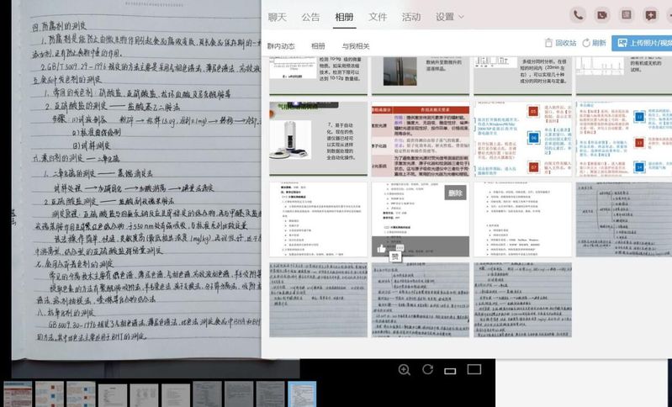Expand the 设置 dropdown arrow
The image size is (672, 407).
(461, 17)
